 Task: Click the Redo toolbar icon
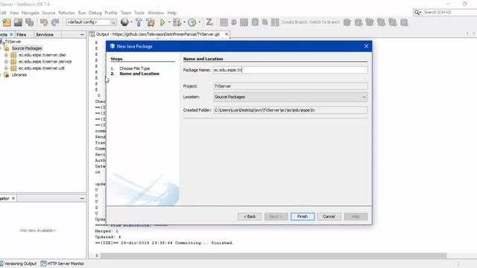(55, 22)
